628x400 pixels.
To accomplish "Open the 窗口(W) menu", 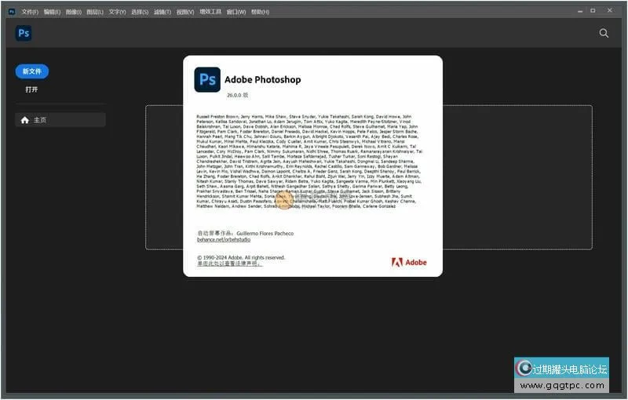I will click(x=235, y=13).
